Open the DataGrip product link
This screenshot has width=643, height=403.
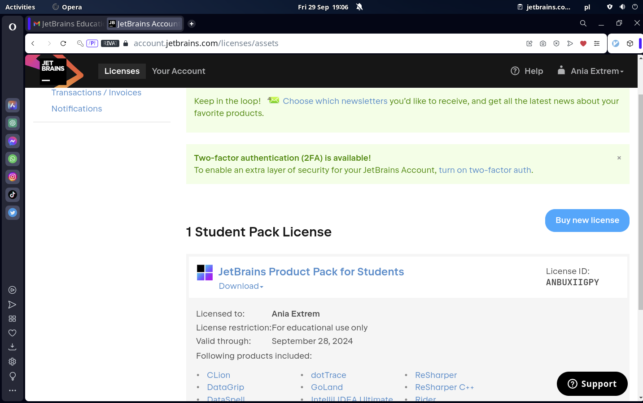click(x=226, y=387)
